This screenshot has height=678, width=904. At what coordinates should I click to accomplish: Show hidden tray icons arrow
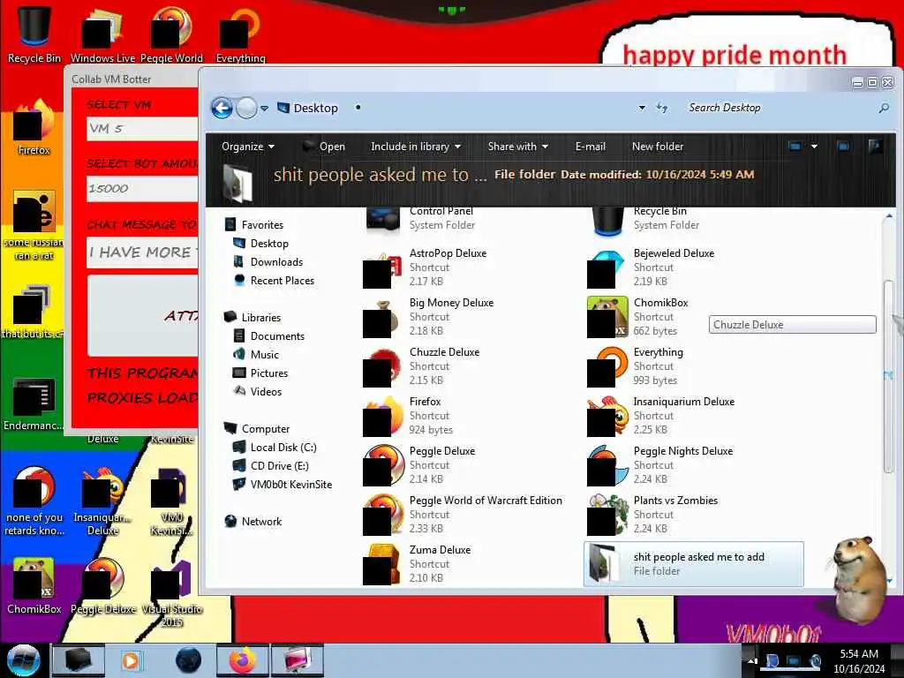[752, 660]
